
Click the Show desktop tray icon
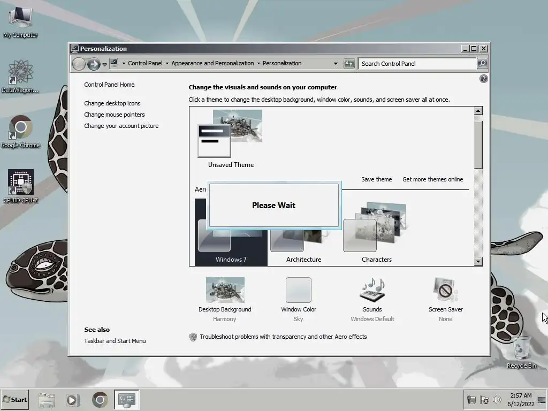point(542,400)
